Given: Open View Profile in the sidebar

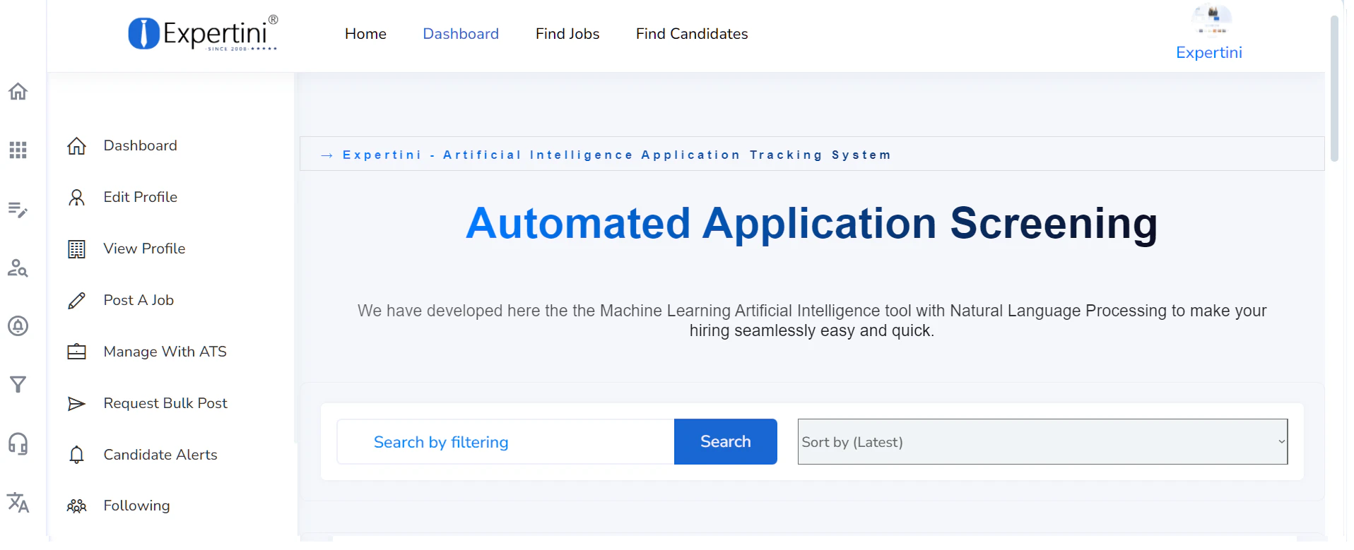Looking at the screenshot, I should (x=144, y=249).
